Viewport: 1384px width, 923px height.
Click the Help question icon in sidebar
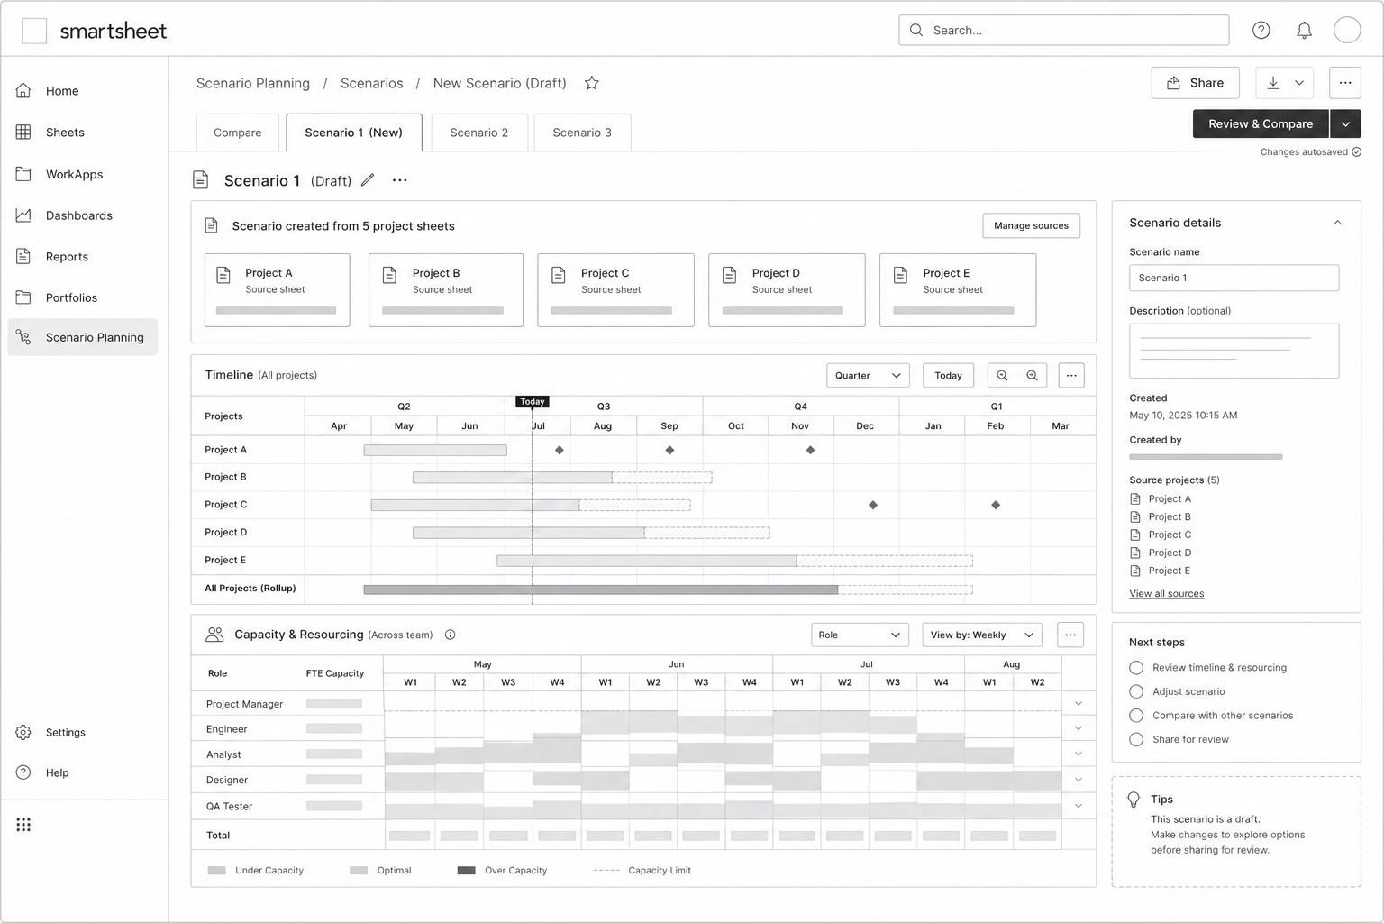click(23, 772)
